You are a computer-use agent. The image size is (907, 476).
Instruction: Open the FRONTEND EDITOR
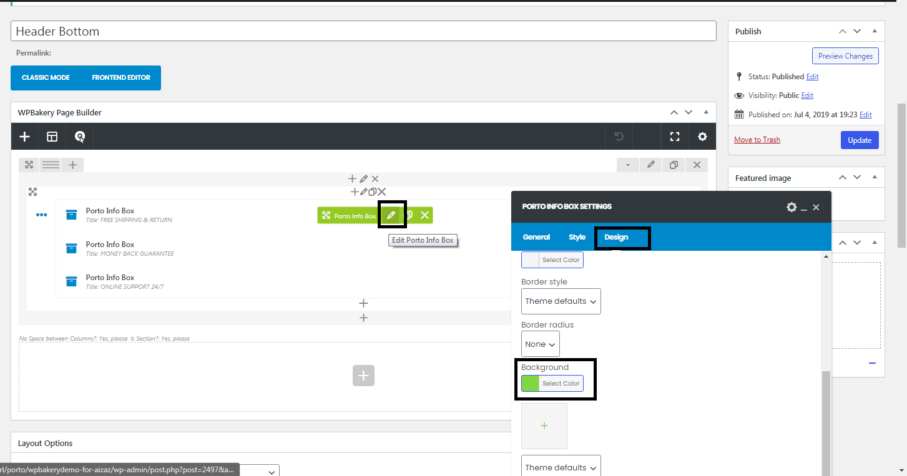pyautogui.click(x=121, y=78)
